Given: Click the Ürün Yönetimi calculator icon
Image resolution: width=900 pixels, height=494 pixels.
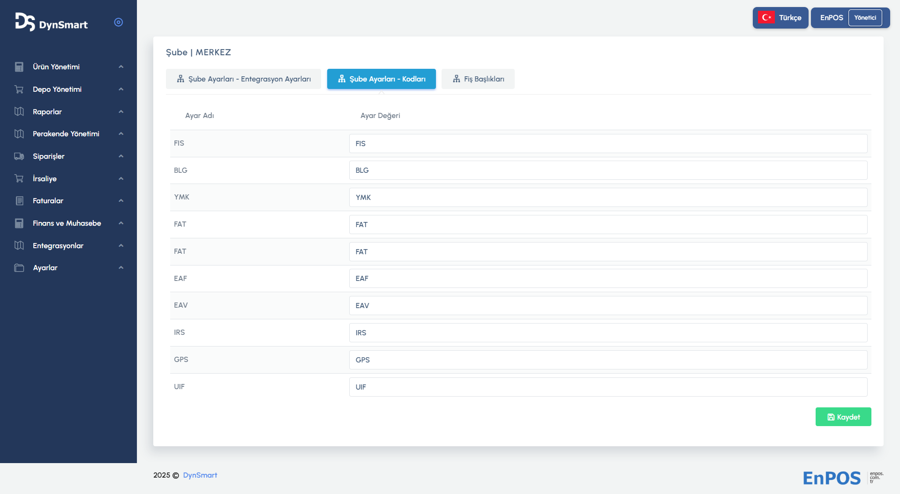Looking at the screenshot, I should click(19, 67).
